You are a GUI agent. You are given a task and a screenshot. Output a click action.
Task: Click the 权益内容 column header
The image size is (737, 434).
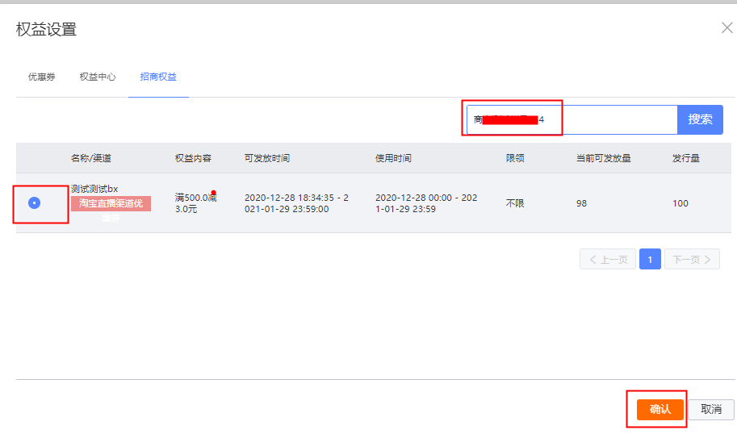[193, 158]
